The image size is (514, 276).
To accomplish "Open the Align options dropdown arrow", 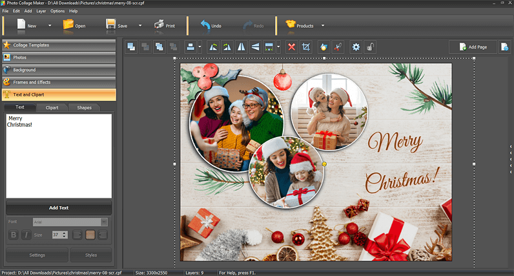I will (200, 47).
